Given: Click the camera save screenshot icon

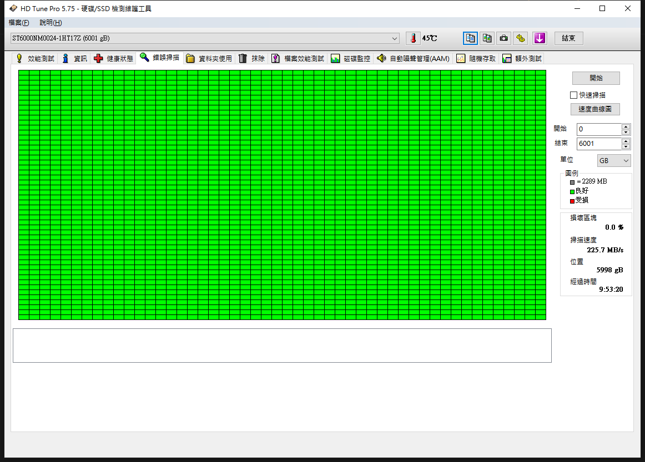Looking at the screenshot, I should tap(503, 38).
